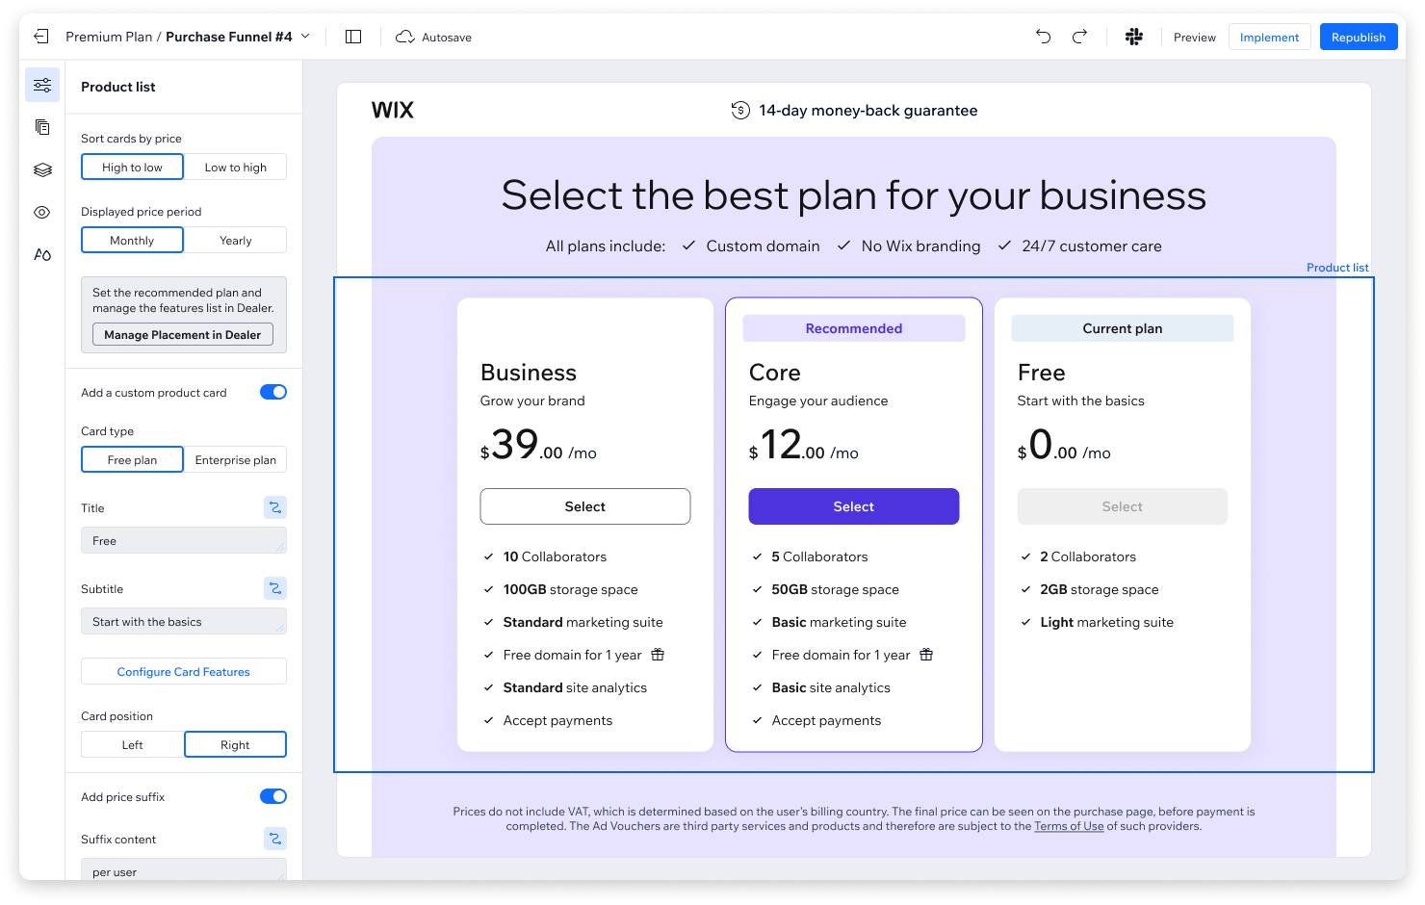This screenshot has height=905, width=1425.
Task: Select the Core plan
Action: (x=854, y=506)
